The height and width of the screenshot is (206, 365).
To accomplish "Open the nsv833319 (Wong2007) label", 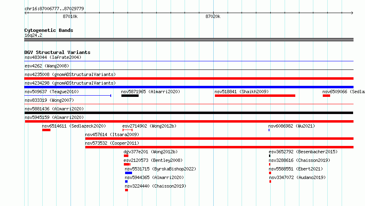I will (x=49, y=100).
